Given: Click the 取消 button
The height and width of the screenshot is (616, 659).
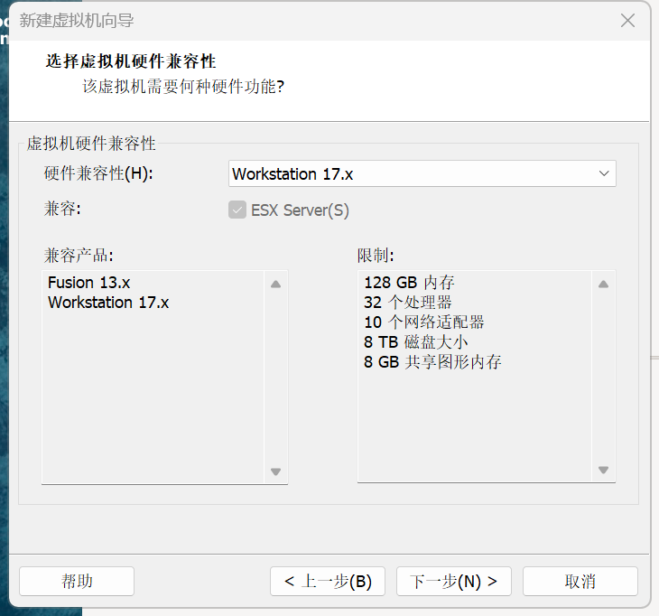Looking at the screenshot, I should tap(580, 581).
